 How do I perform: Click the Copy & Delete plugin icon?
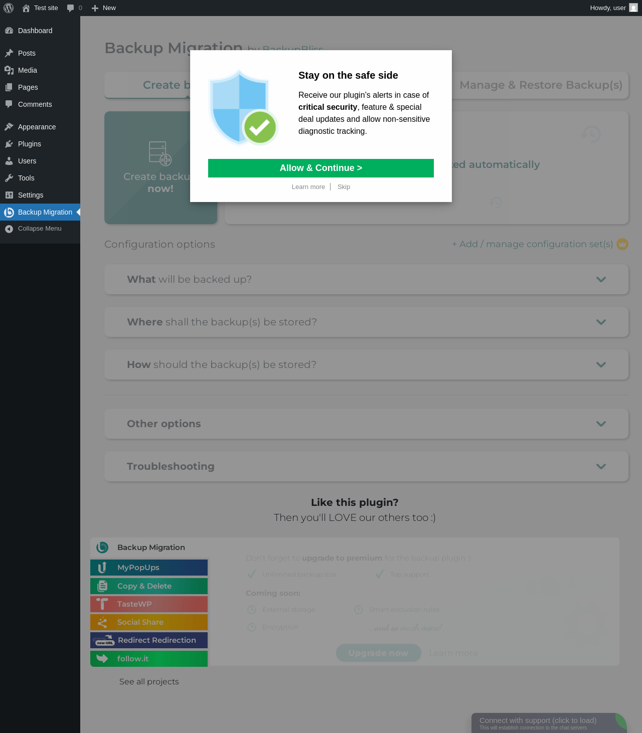(102, 586)
